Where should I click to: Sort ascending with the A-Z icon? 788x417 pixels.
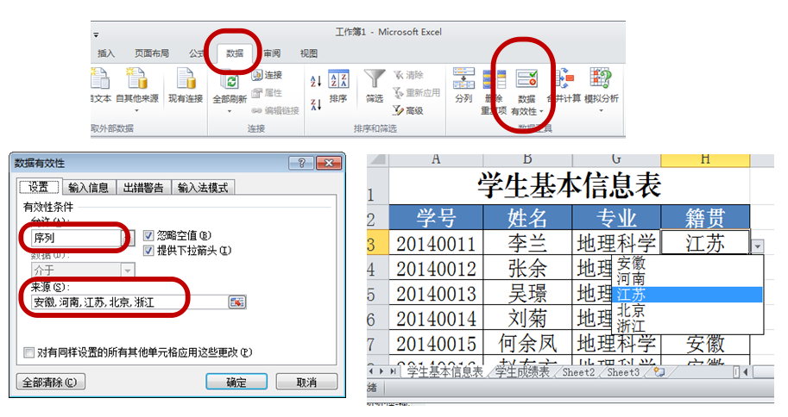[316, 81]
